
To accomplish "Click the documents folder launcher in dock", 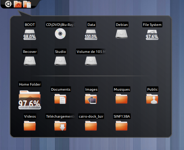I will pos(27,4).
